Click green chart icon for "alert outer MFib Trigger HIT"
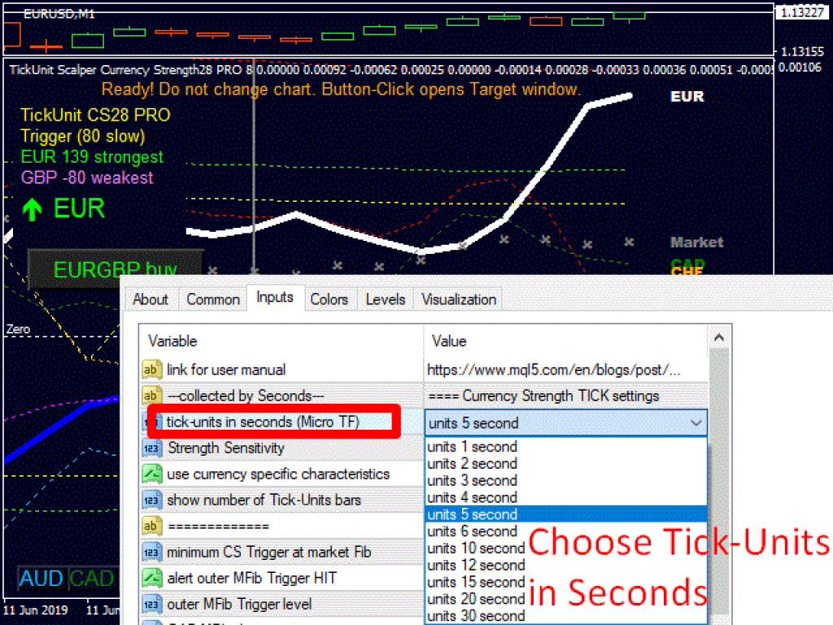Screen dimensions: 833x625 [151, 578]
